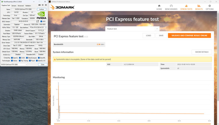Click VALIDATE AND COMPARE RESULT ONLINE
This screenshot has width=219, height=125.
(x=189, y=36)
